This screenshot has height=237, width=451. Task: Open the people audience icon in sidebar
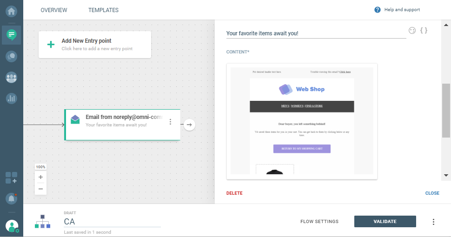pos(12,78)
